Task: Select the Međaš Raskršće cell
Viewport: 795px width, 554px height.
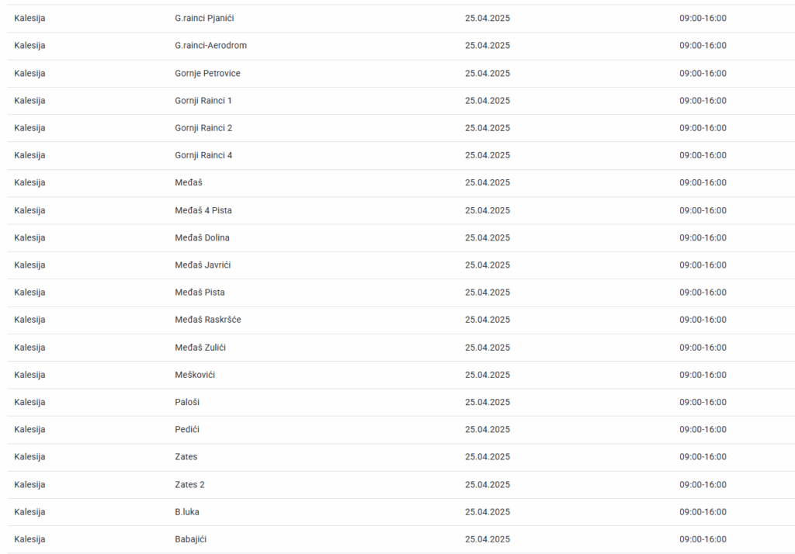Action: (x=207, y=320)
